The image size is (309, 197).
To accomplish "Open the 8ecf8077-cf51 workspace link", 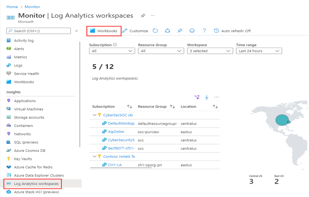I will [121, 148].
